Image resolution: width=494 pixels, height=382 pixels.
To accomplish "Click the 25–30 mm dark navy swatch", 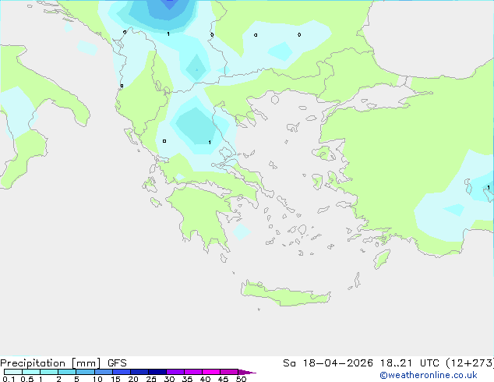I will pyautogui.click(x=157, y=372).
